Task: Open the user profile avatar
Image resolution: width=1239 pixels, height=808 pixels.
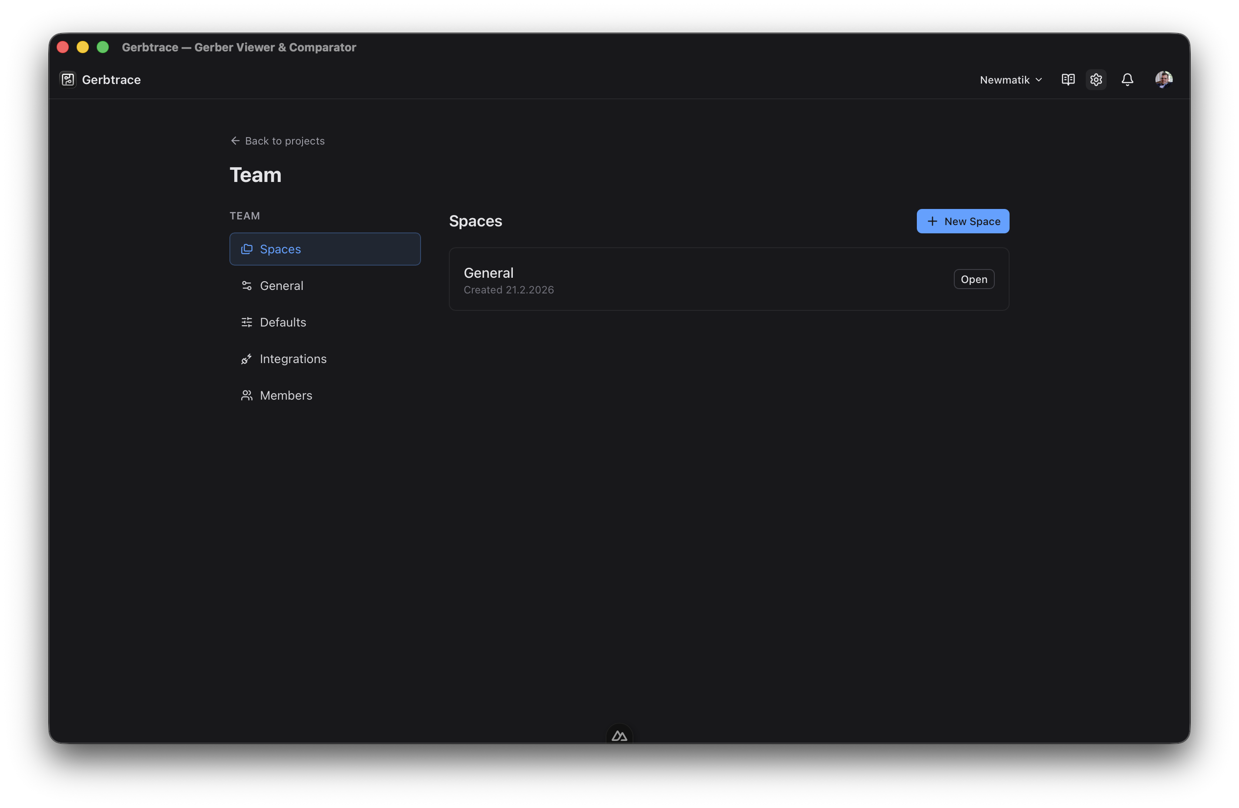Action: [1164, 80]
